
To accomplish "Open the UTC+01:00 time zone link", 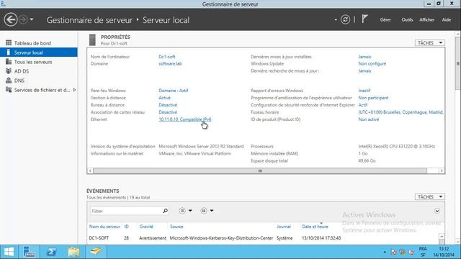I will tap(400, 112).
